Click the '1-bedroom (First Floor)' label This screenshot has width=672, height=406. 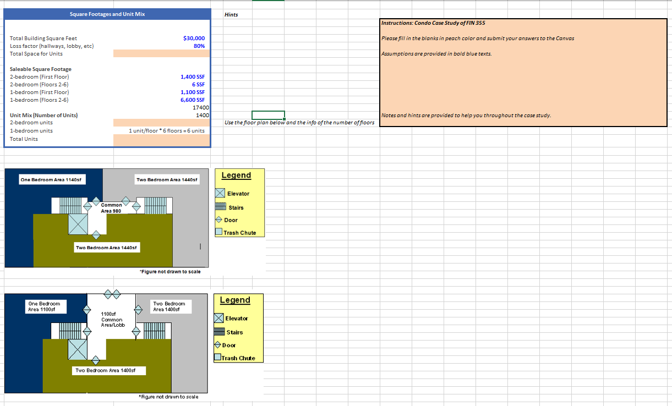click(x=40, y=92)
